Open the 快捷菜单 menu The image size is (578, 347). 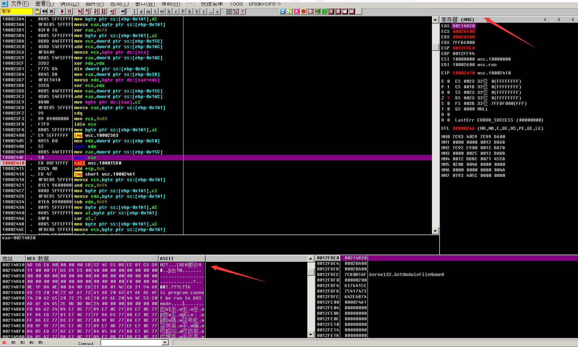tap(212, 3)
